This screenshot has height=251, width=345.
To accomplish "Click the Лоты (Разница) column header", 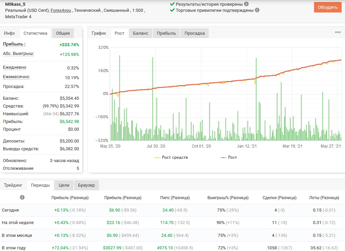I will 324,198.
